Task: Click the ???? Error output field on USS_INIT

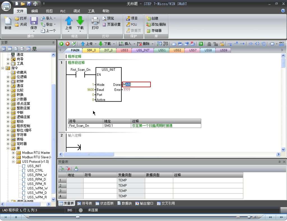Action: (x=126, y=90)
